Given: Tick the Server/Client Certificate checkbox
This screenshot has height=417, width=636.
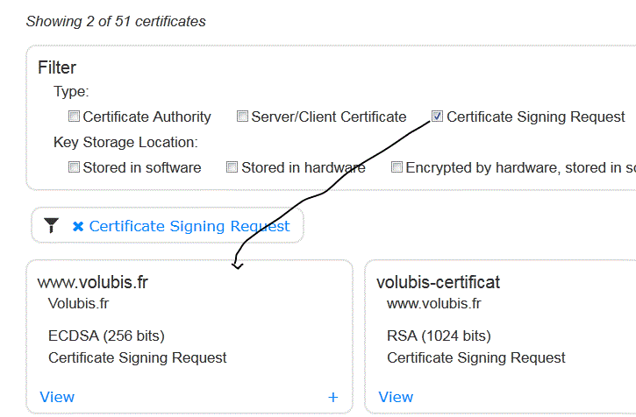Looking at the screenshot, I should pyautogui.click(x=242, y=117).
